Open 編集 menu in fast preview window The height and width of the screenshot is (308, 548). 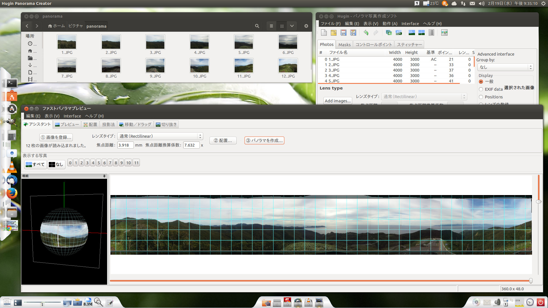coord(33,116)
